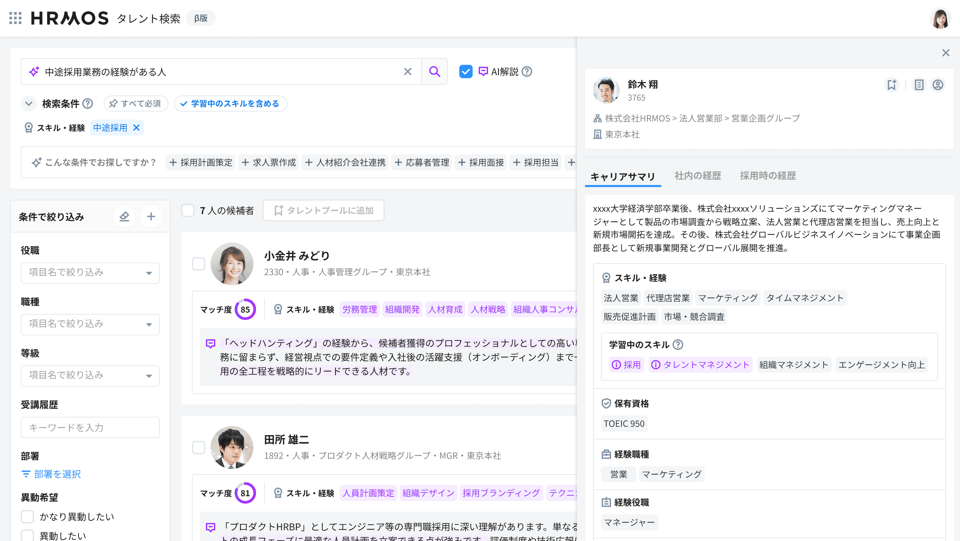Collapse the 検索条件 section chevron
Viewport: 960px width, 541px height.
[x=29, y=104]
